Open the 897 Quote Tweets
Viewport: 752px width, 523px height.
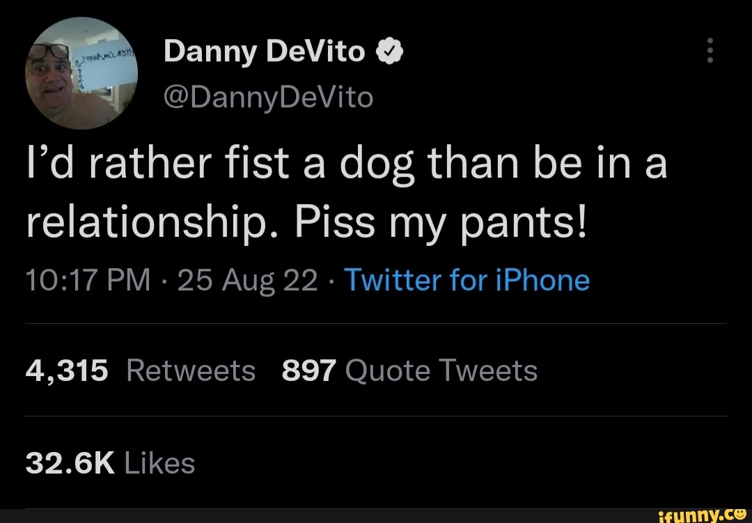pos(409,370)
